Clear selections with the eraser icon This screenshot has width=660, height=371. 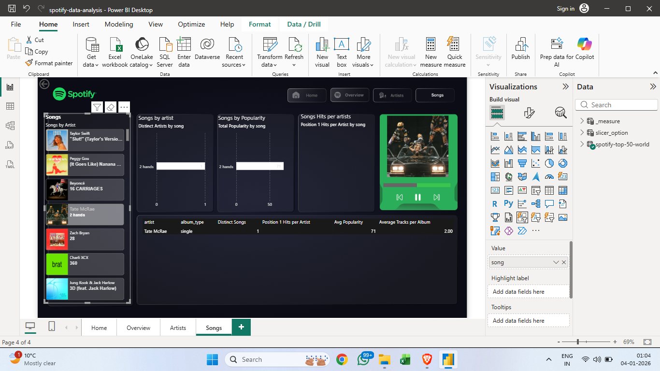111,107
